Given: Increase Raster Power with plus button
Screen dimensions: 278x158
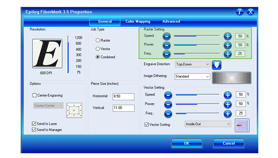Looking at the screenshot, I should pyautogui.click(x=227, y=45).
